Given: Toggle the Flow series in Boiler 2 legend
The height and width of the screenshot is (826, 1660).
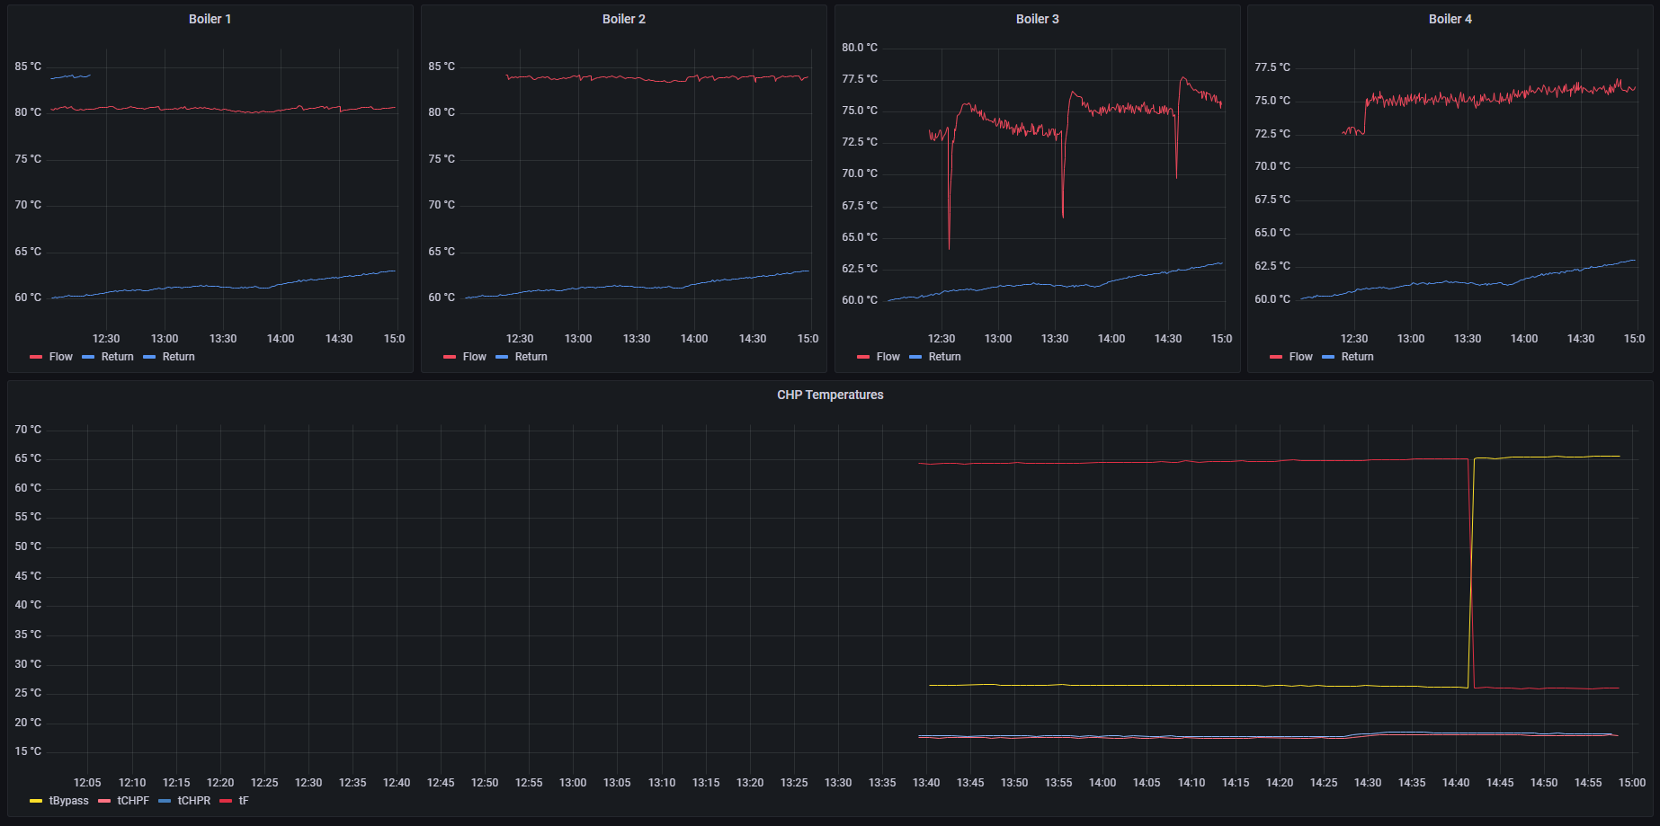Looking at the screenshot, I should coord(474,357).
